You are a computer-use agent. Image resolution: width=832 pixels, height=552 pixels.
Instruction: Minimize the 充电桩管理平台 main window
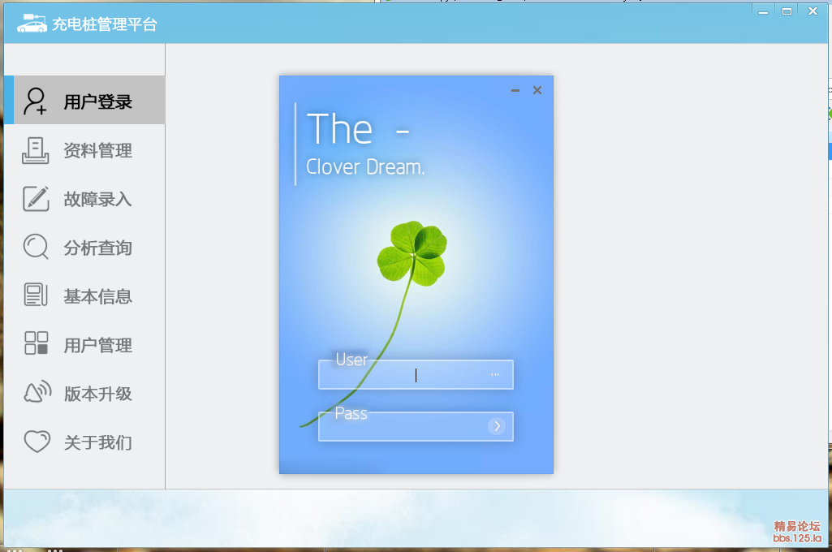pyautogui.click(x=763, y=11)
